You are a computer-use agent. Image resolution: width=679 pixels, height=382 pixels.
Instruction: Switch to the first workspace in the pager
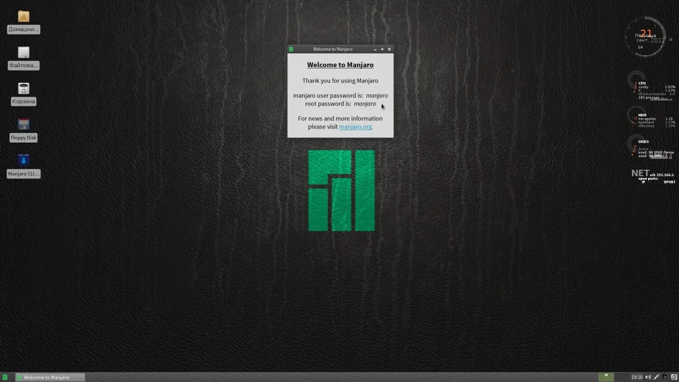pos(606,377)
